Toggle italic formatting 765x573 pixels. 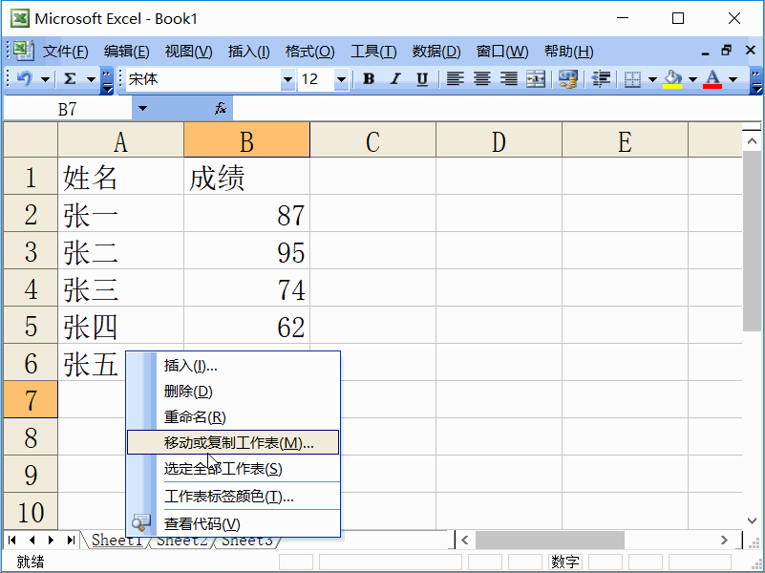click(x=395, y=78)
